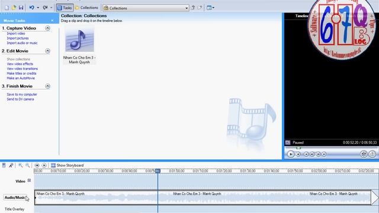Go up one level in collections
This screenshot has height=213, width=379.
point(193,8)
